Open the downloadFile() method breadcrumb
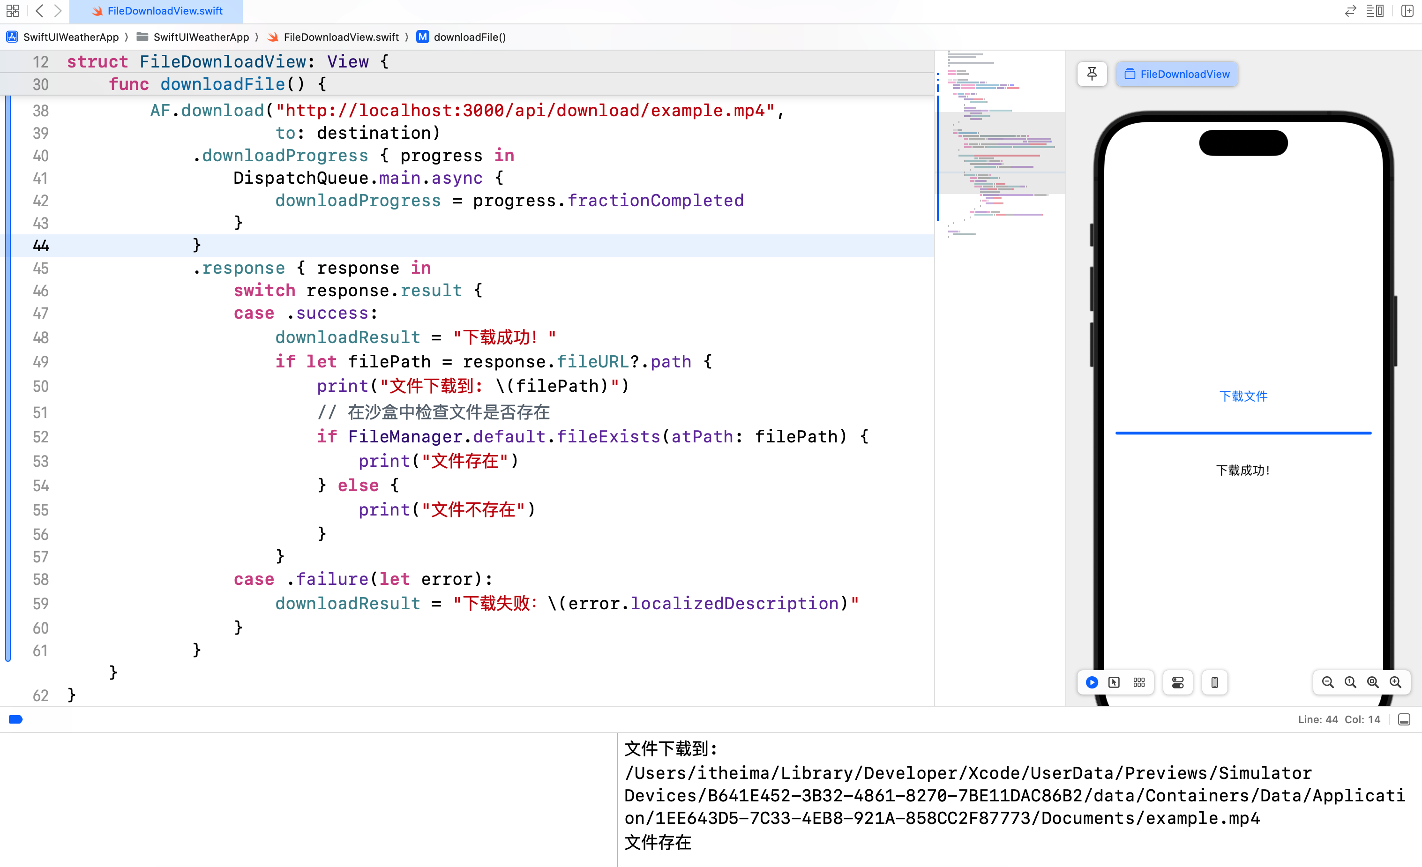Screen dimensions: 1422x867 pyautogui.click(x=461, y=37)
